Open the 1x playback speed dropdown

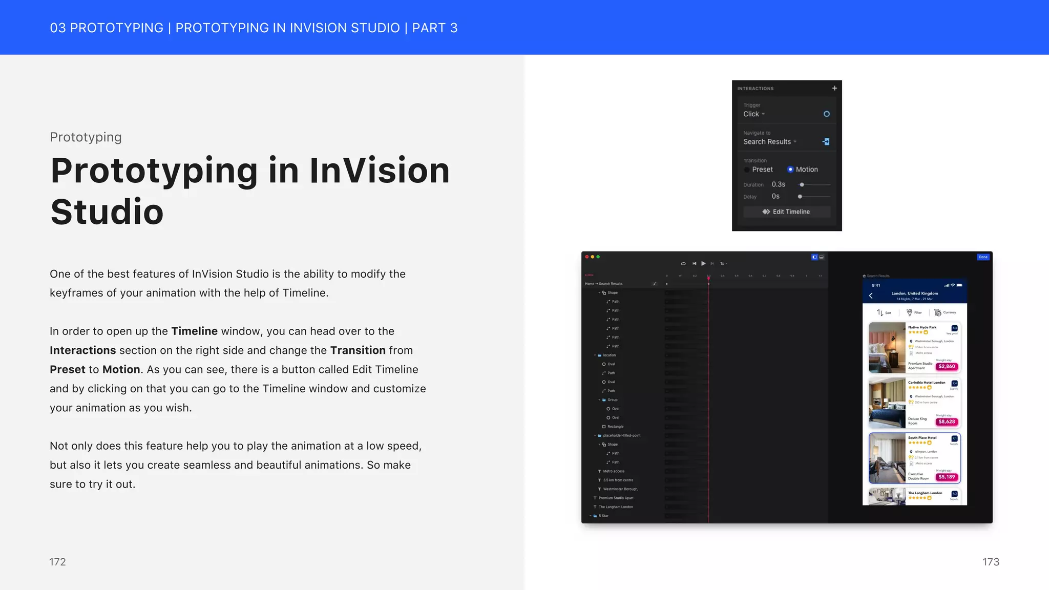pyautogui.click(x=724, y=263)
